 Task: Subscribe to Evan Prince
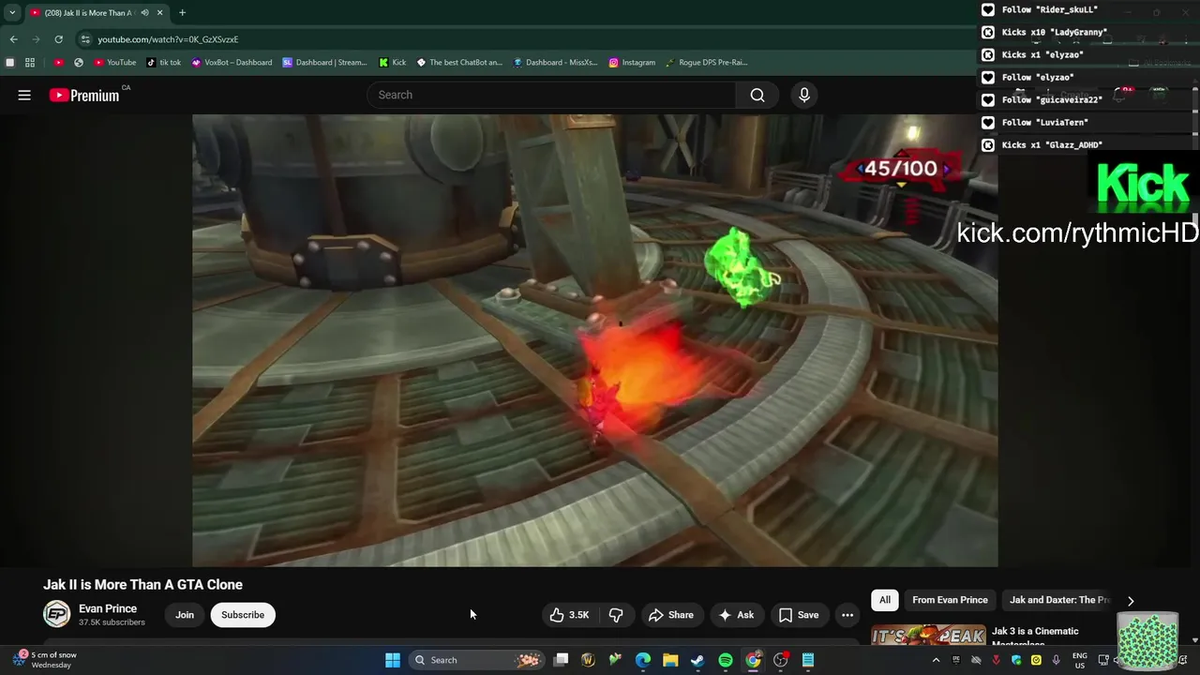[x=243, y=615]
